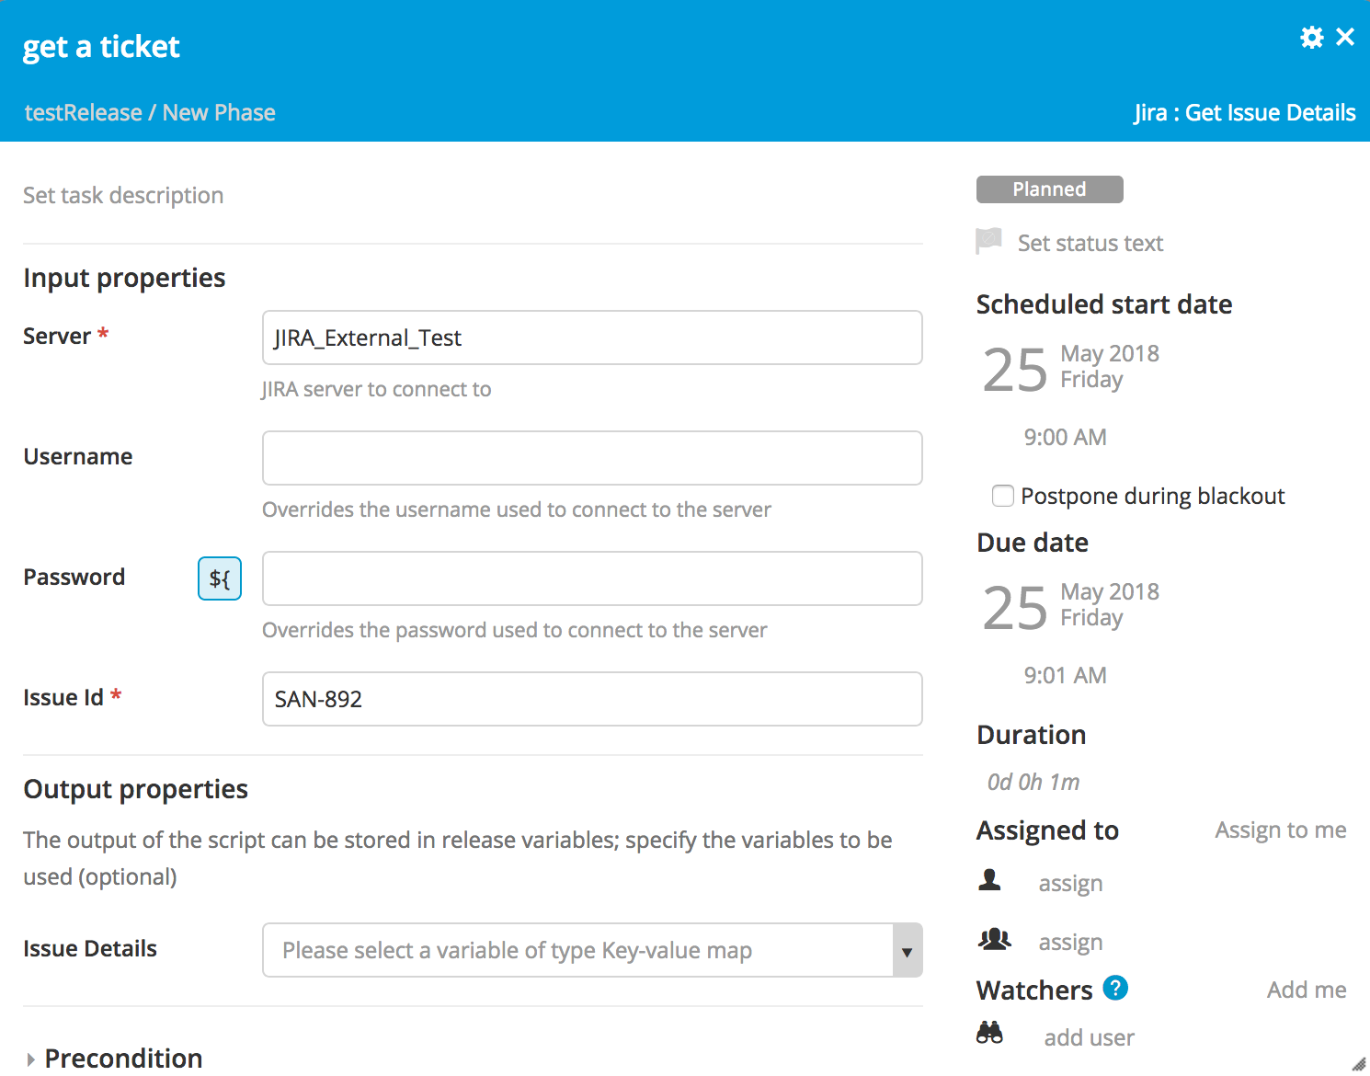Click the variable toggle button beside Password
Image resolution: width=1370 pixels, height=1076 pixels.
pos(220,578)
